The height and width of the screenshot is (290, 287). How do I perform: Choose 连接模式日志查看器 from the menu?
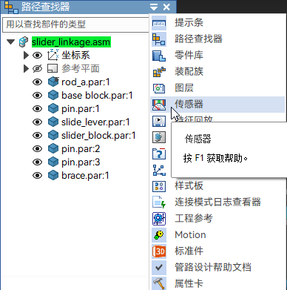[218, 202]
